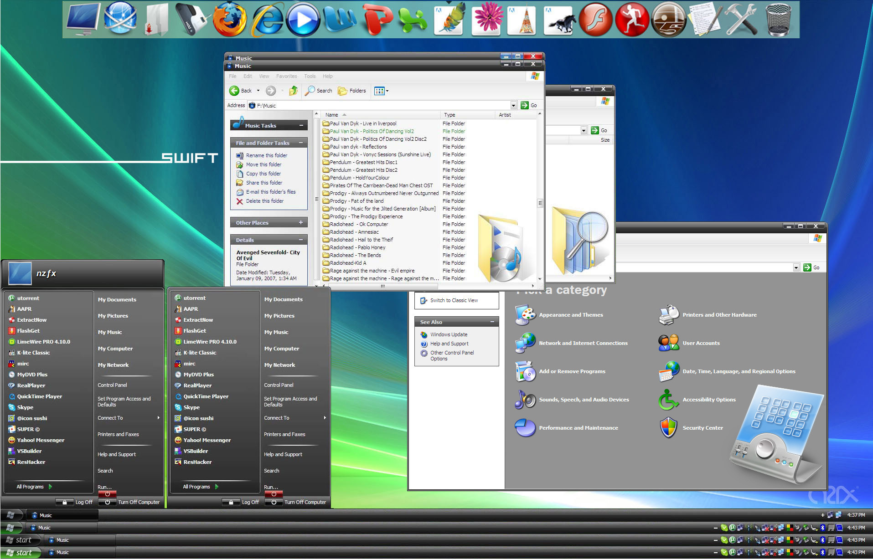Click the Security Center shield icon
This screenshot has height=560, width=873.
click(668, 428)
